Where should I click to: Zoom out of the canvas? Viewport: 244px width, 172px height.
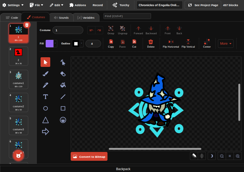tap(222, 156)
